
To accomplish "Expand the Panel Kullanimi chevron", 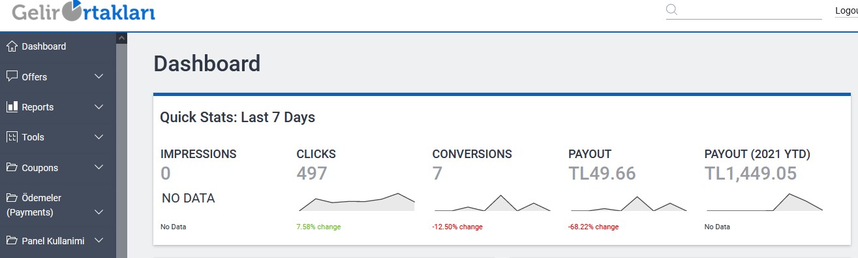I will [x=99, y=240].
